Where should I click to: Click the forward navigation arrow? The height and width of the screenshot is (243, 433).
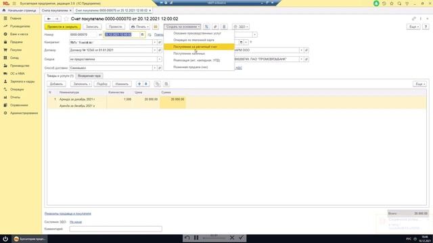point(57,19)
